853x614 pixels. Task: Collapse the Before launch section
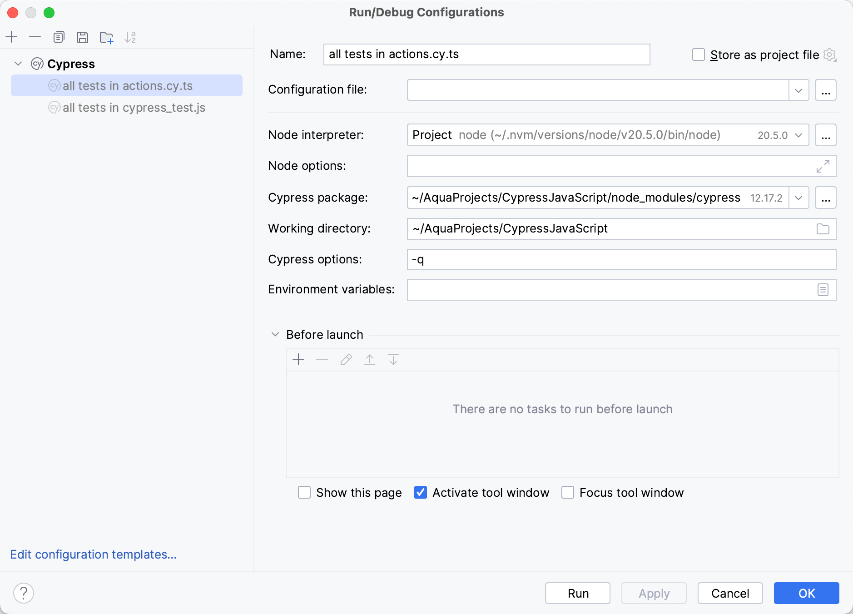pyautogui.click(x=275, y=335)
